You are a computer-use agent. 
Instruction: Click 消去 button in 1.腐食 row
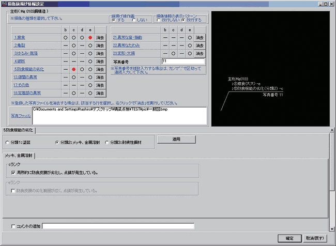coord(100,38)
